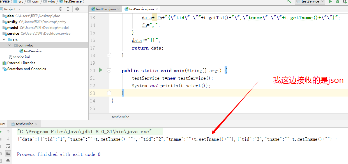Click the Build project hammer icon
The image size is (348, 164).
[289, 1]
